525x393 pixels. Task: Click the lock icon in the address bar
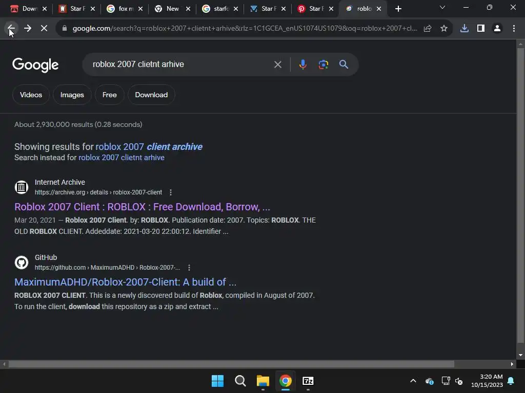point(65,29)
